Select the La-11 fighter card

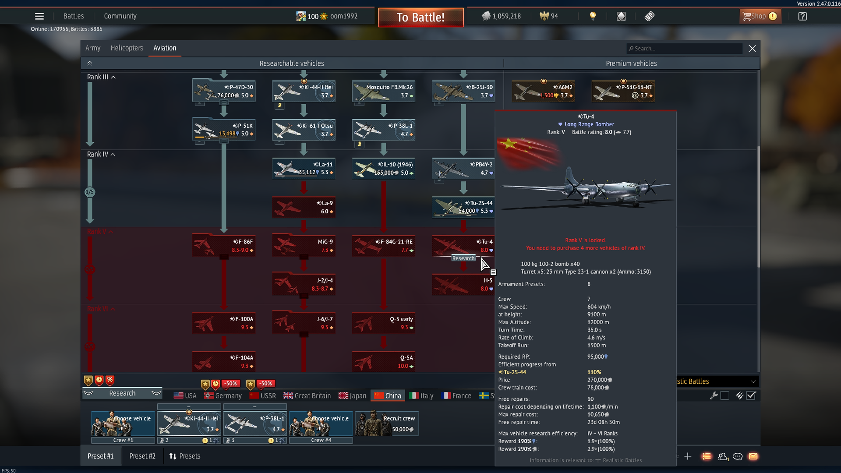point(304,168)
